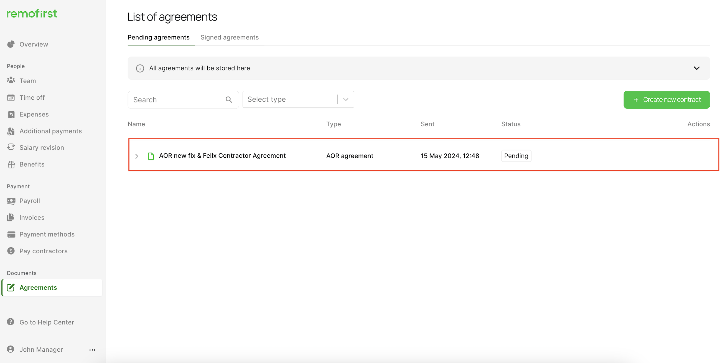Click into the Search input field
Image resolution: width=728 pixels, height=363 pixels.
coord(177,100)
